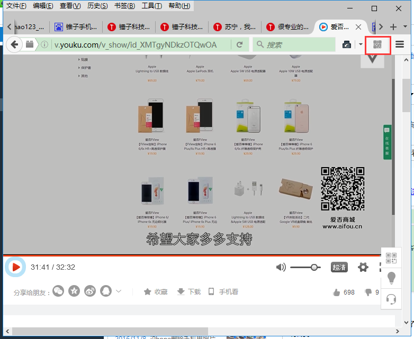
Task: Switch to the 苏宁，我 tab
Action: coord(235,26)
